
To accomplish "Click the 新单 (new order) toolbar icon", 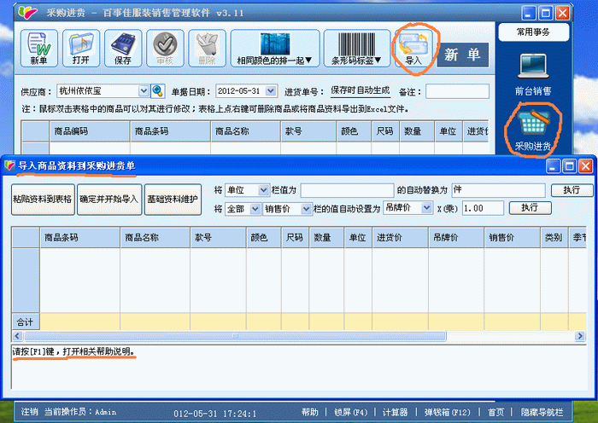I will click(38, 49).
